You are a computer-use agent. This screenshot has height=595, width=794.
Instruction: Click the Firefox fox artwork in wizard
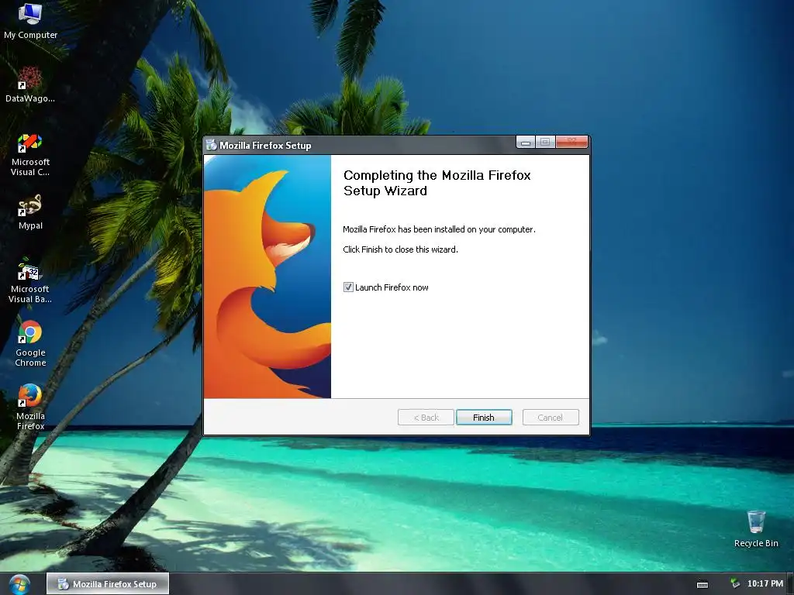268,277
